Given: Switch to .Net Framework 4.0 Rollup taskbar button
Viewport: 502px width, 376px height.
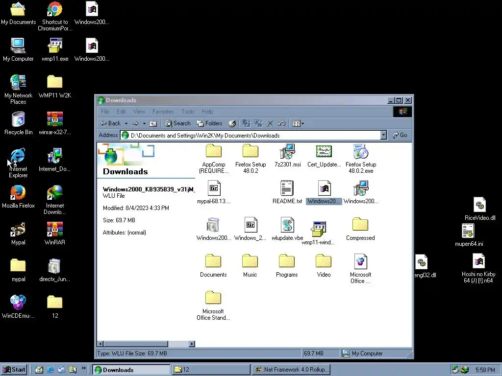Looking at the screenshot, I should point(291,370).
